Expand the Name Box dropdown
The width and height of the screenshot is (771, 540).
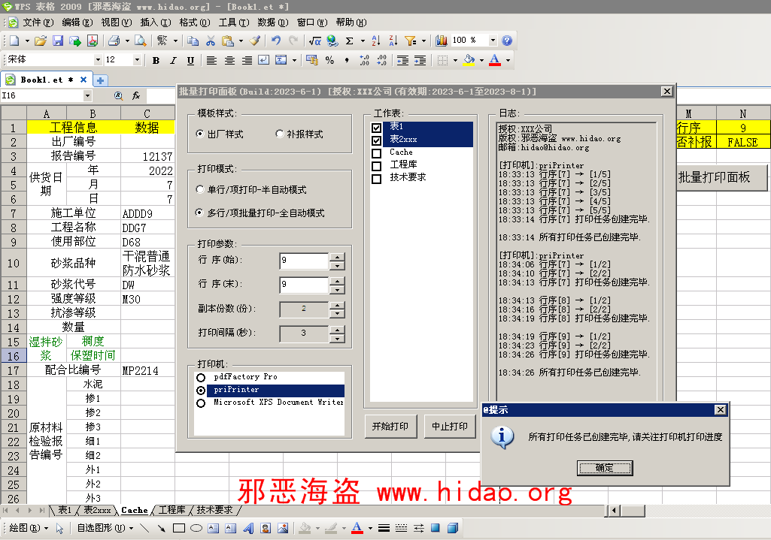[x=87, y=95]
